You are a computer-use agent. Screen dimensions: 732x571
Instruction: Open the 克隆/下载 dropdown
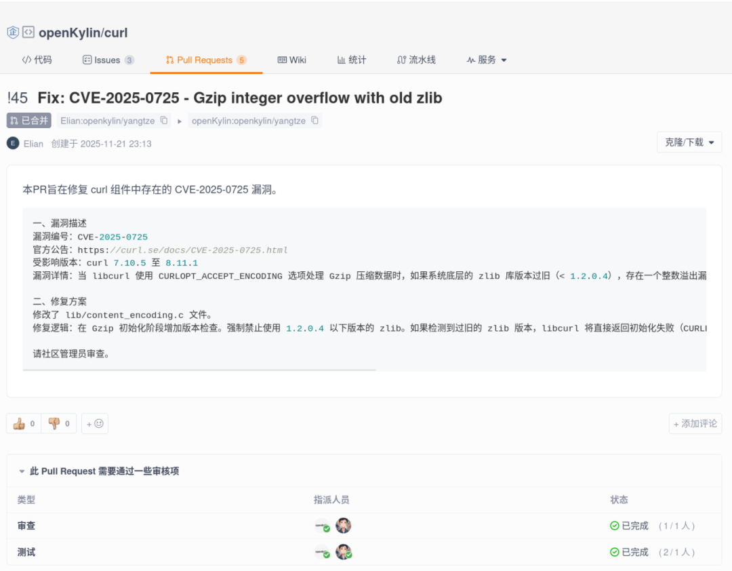pos(689,142)
